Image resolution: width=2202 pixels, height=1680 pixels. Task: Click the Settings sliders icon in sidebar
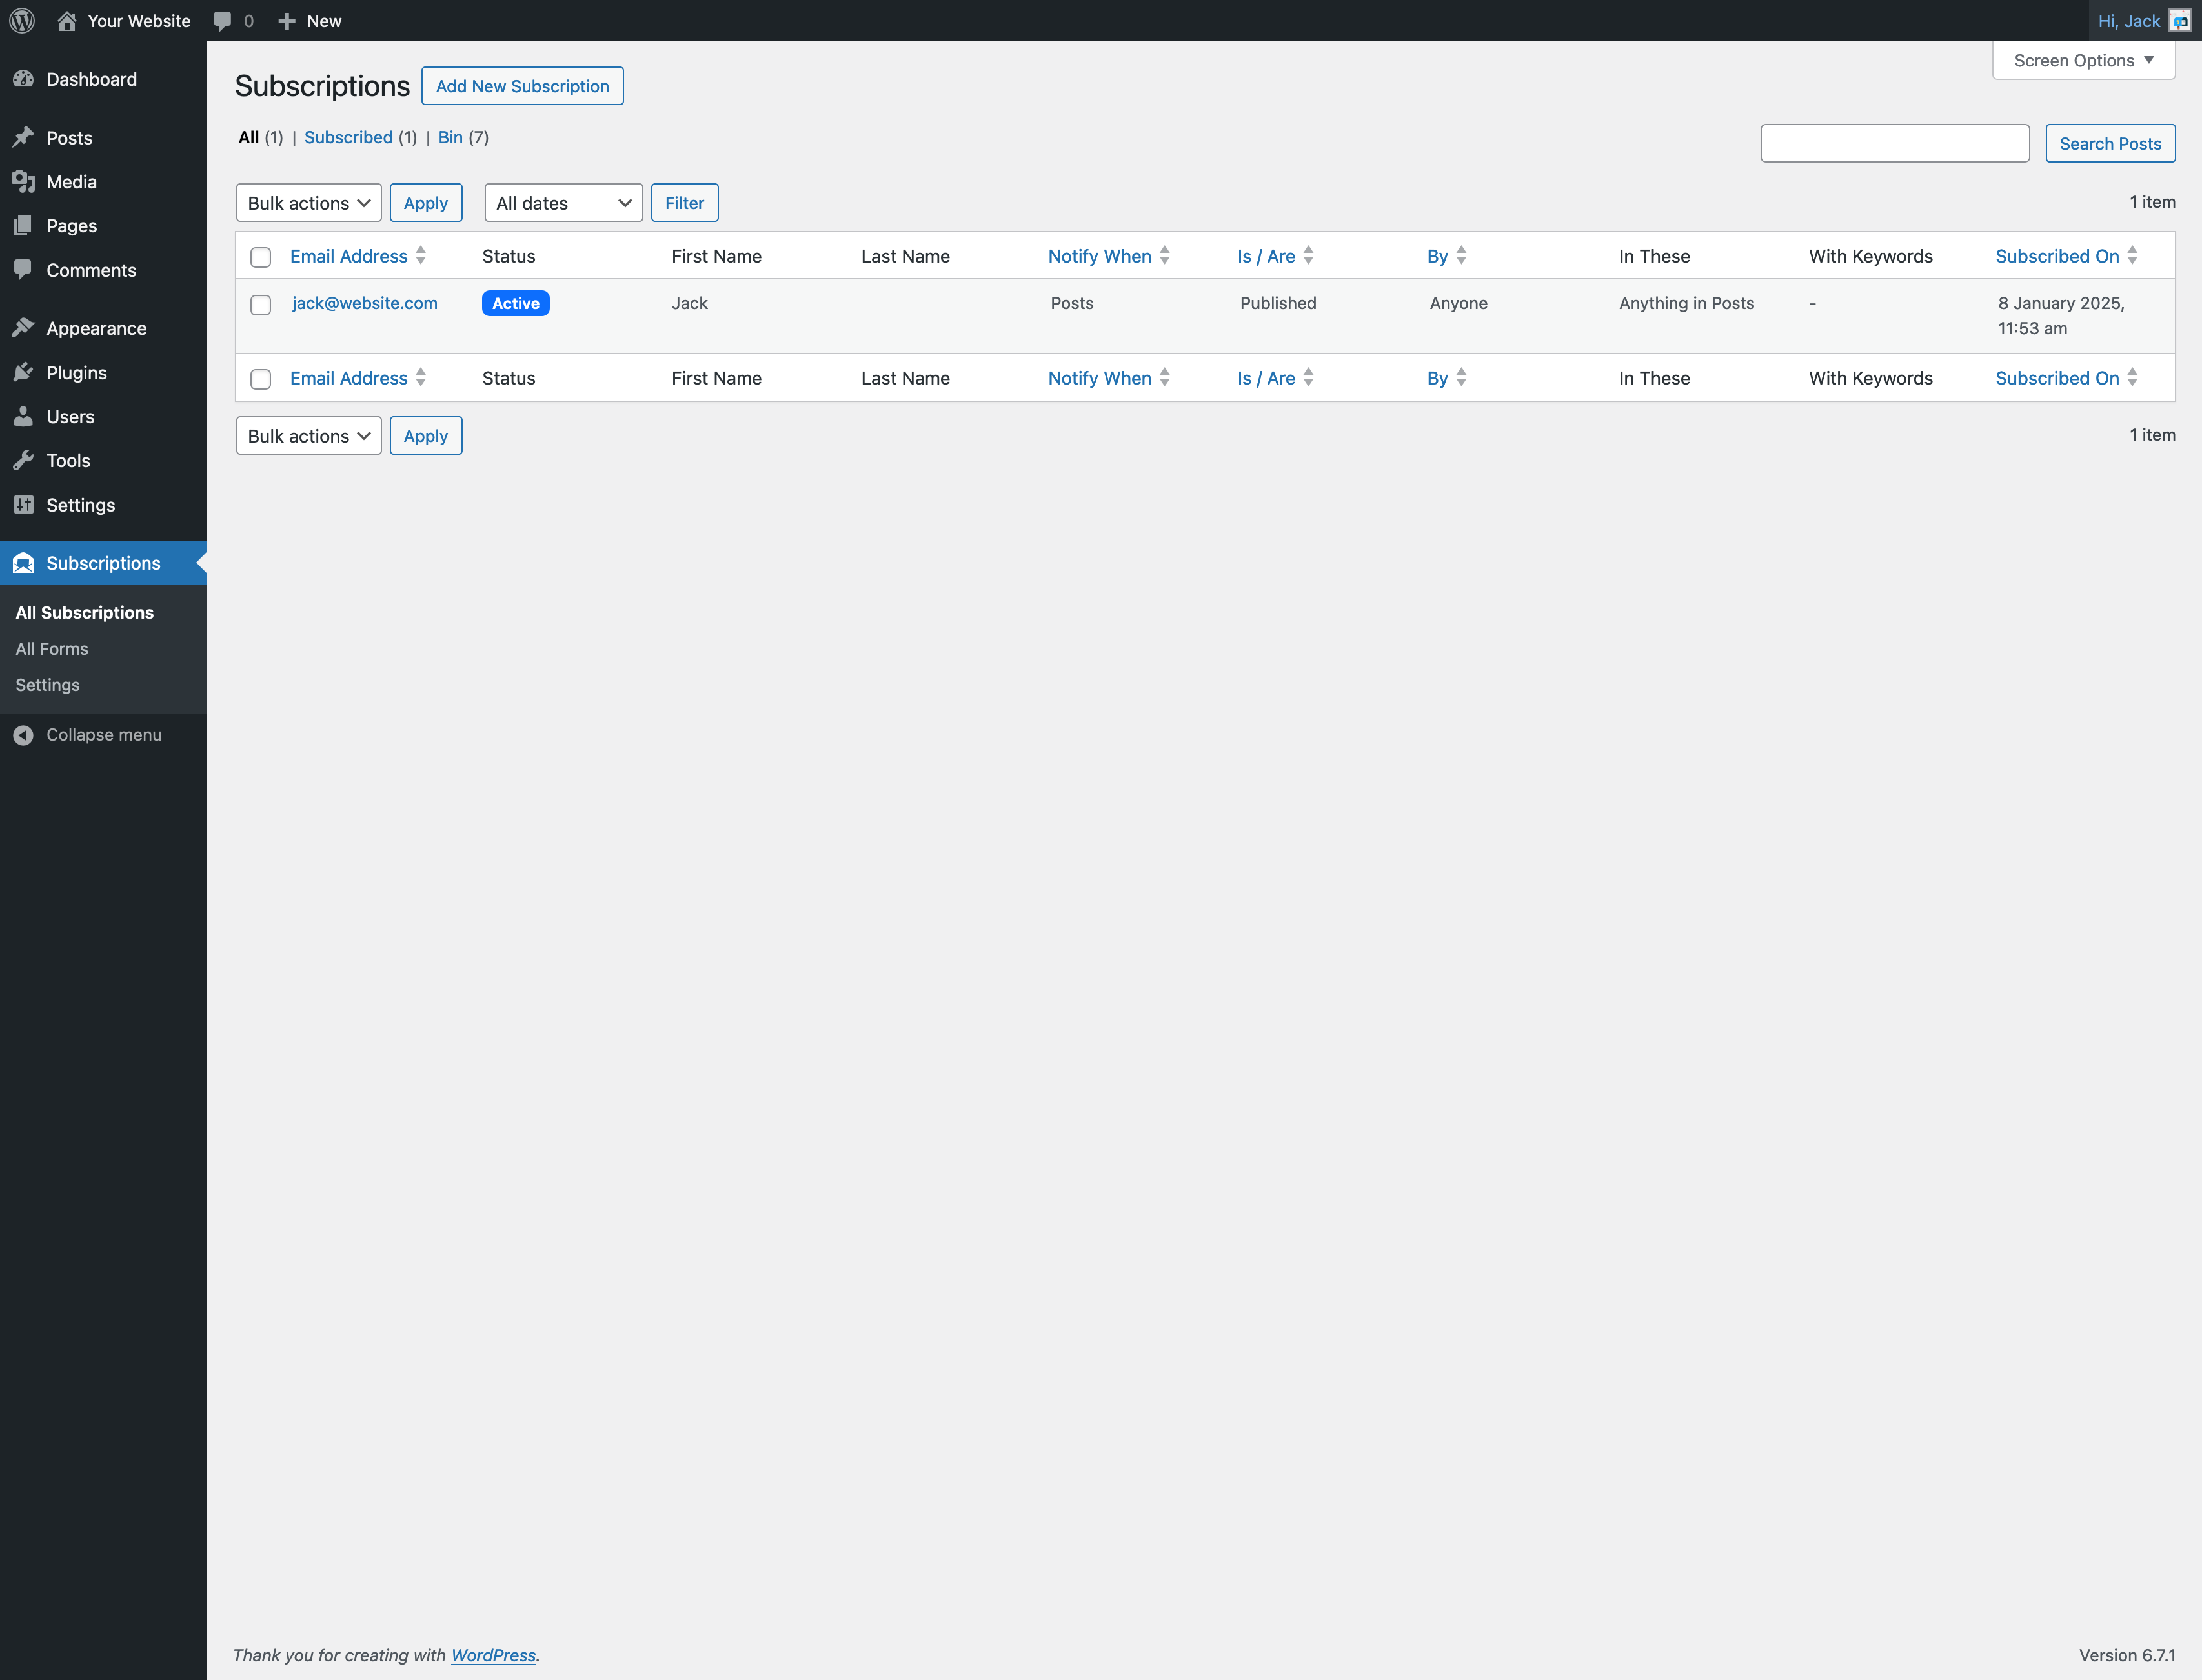pyautogui.click(x=24, y=504)
